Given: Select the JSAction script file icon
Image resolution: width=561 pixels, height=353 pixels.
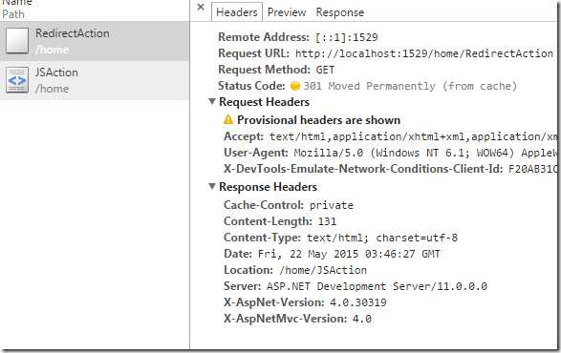Looking at the screenshot, I should pos(17,80).
